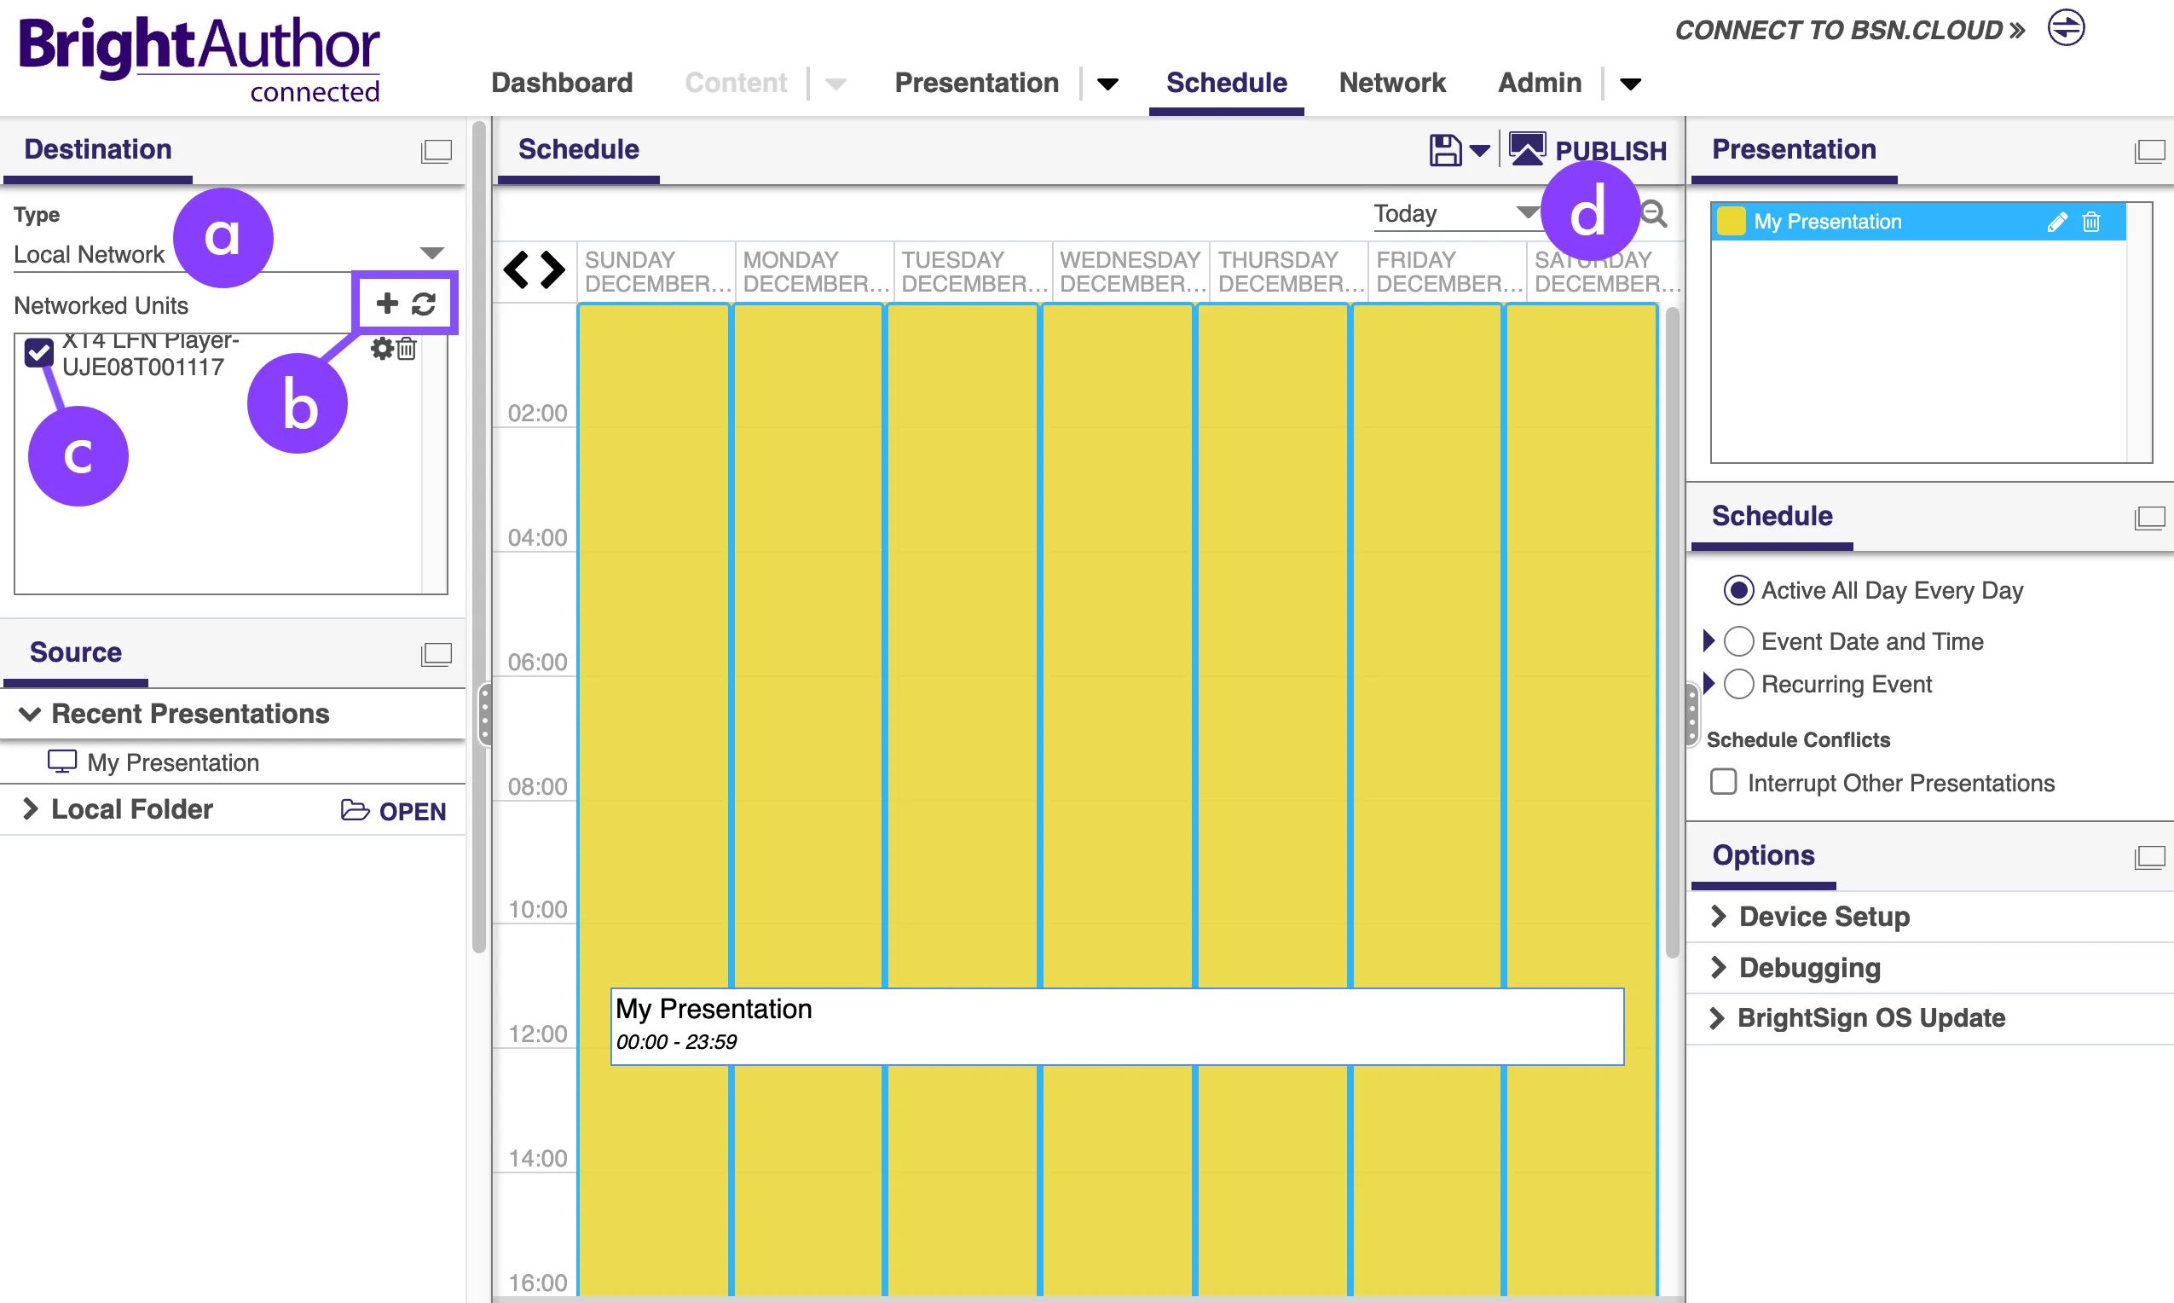Click the Publish icon

pyautogui.click(x=1527, y=149)
